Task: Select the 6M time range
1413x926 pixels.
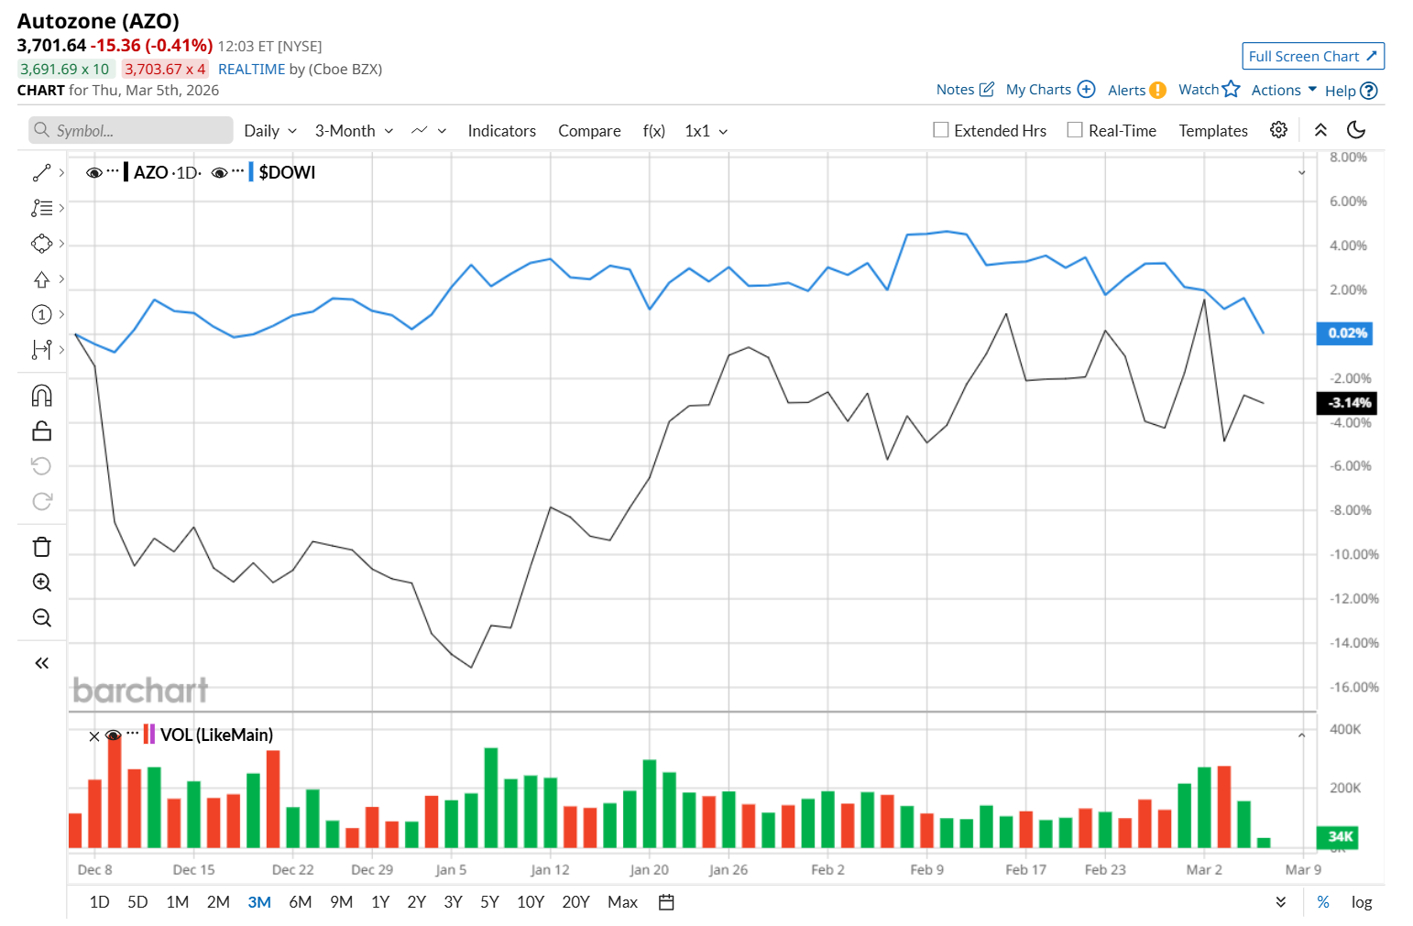Action: coord(301,902)
